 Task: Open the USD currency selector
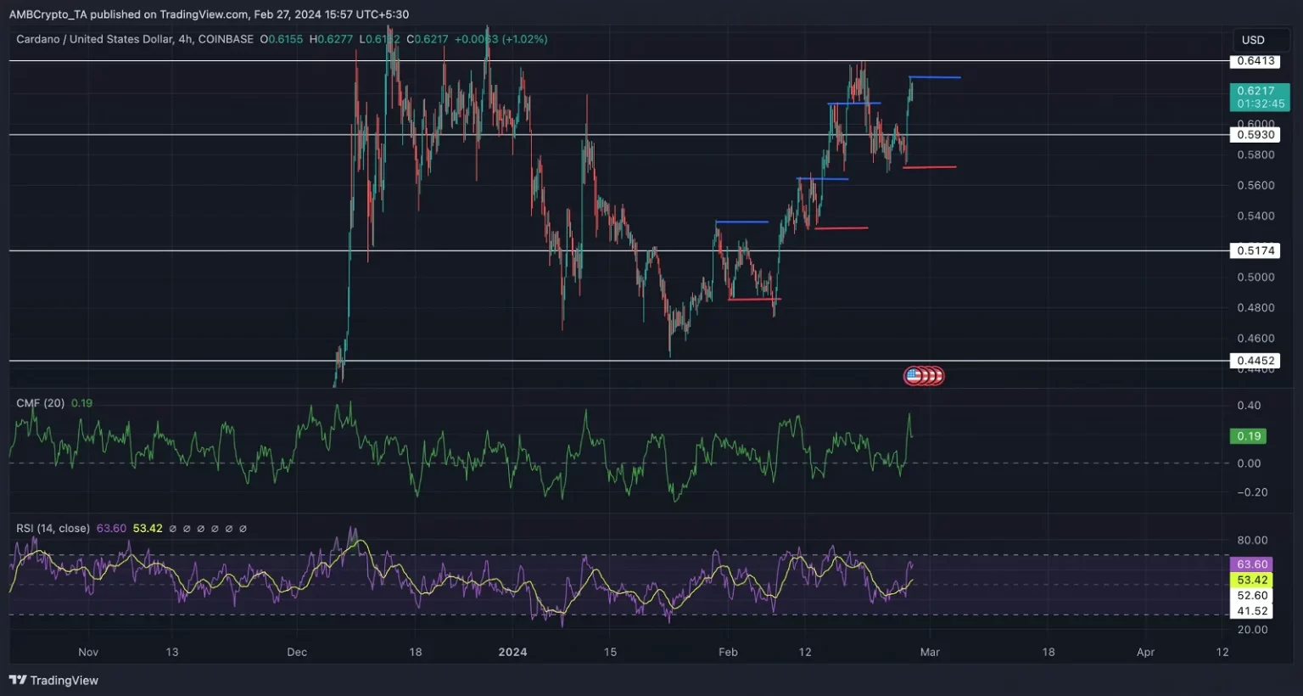click(1253, 40)
